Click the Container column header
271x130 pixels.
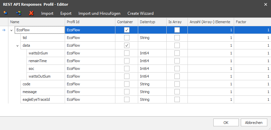[127, 22]
